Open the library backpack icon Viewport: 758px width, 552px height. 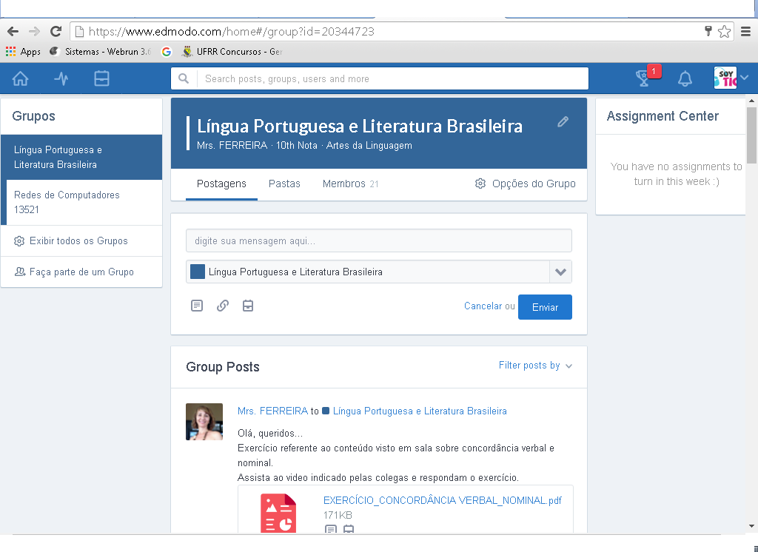tap(101, 78)
